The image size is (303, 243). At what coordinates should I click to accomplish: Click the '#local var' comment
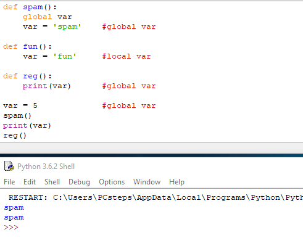pos(127,56)
